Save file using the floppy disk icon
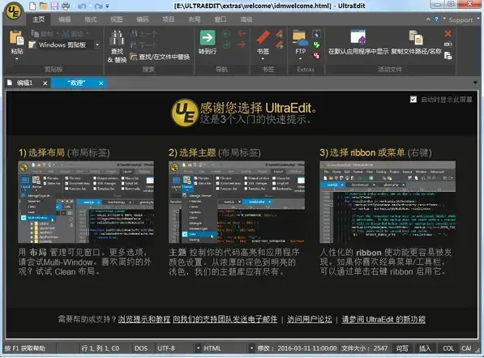 (x=54, y=6)
